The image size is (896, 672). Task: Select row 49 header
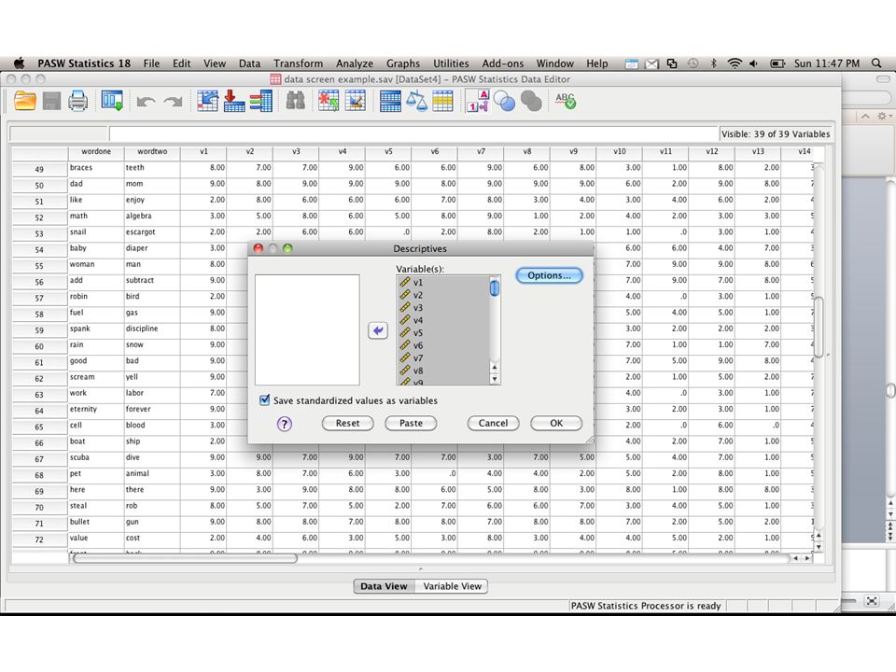39,169
